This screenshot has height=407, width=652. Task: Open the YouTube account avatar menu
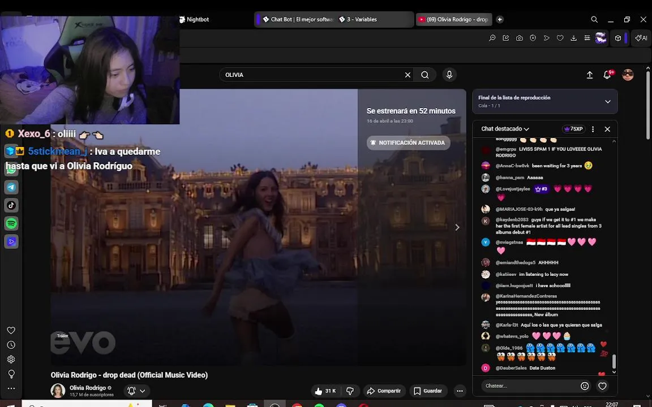point(628,75)
